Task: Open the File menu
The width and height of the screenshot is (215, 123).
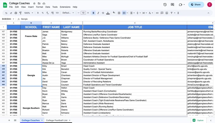Action: [11, 7]
